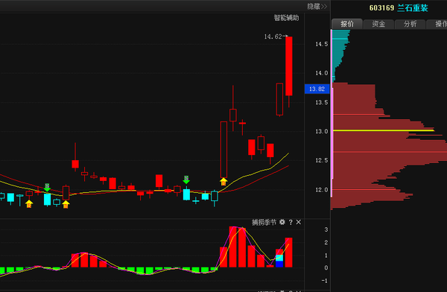Image resolution: width=447 pixels, height=292 pixels.
Task: Switch to the 资金 tab
Action: click(x=378, y=24)
